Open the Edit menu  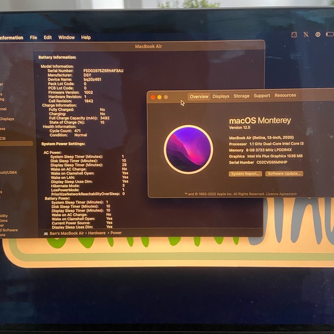point(48,37)
